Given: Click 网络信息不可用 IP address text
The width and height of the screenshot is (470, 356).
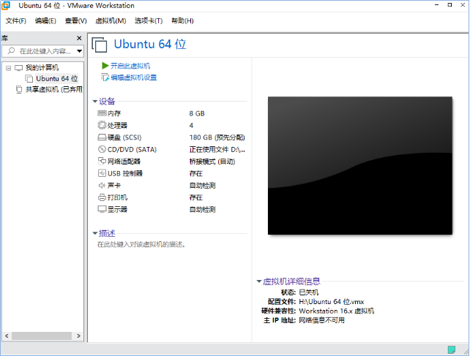Looking at the screenshot, I should pos(321,320).
